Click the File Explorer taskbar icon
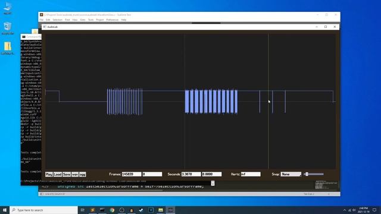Viewport: 381px width, 214px height. click(x=161, y=210)
